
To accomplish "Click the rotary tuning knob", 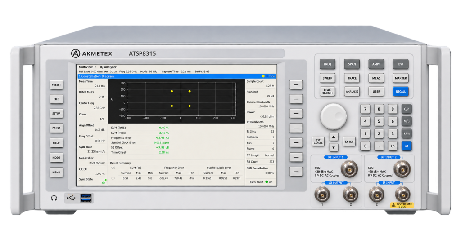I will pos(334,116).
